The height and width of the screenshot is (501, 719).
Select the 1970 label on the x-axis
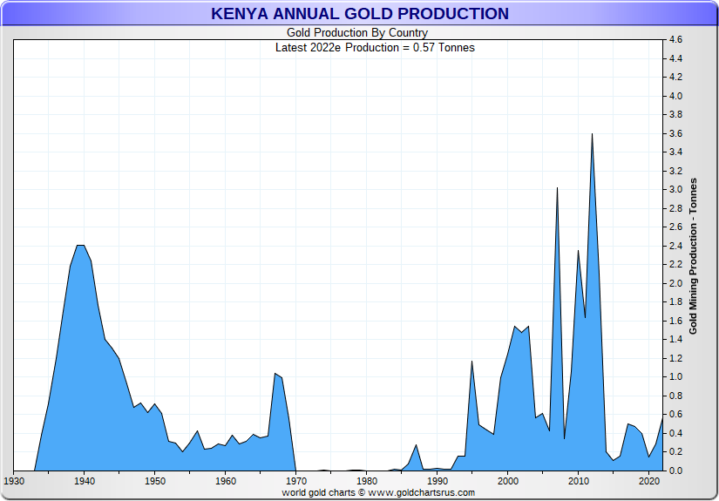(x=296, y=480)
